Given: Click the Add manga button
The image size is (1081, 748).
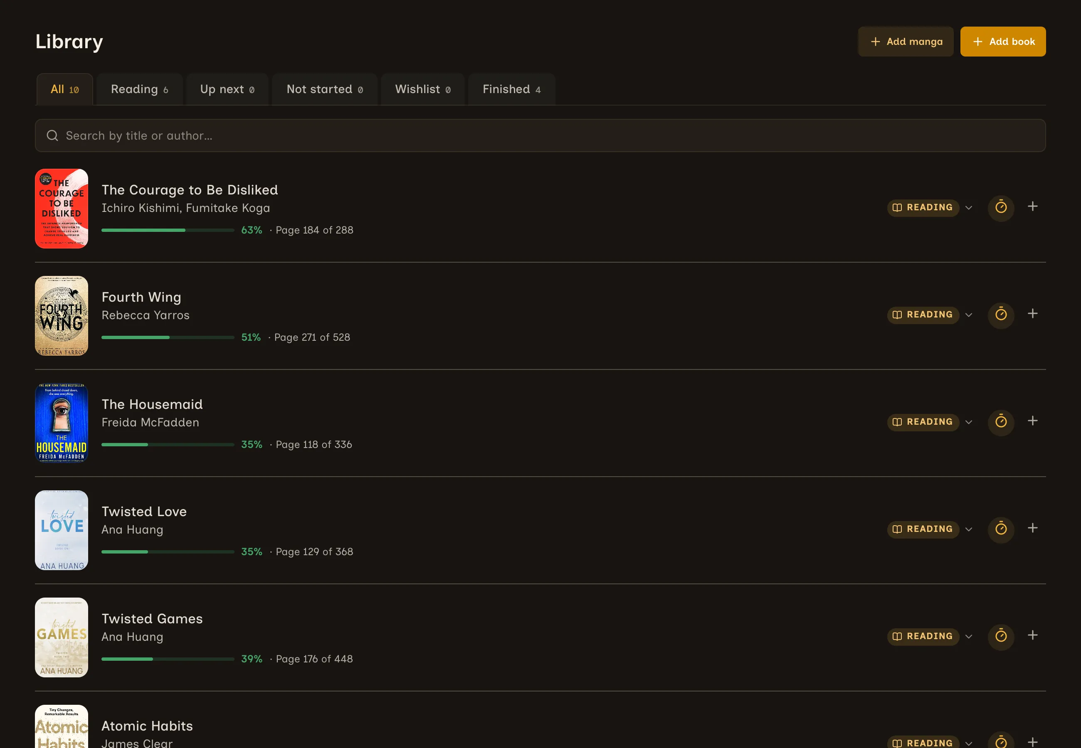Looking at the screenshot, I should click(906, 42).
